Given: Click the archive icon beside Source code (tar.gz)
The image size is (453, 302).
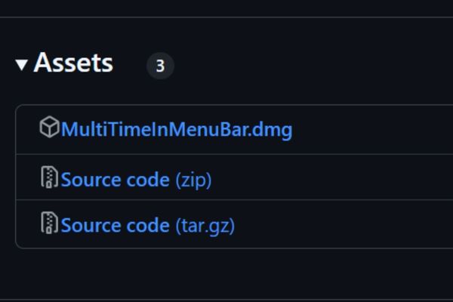Looking at the screenshot, I should click(50, 223).
